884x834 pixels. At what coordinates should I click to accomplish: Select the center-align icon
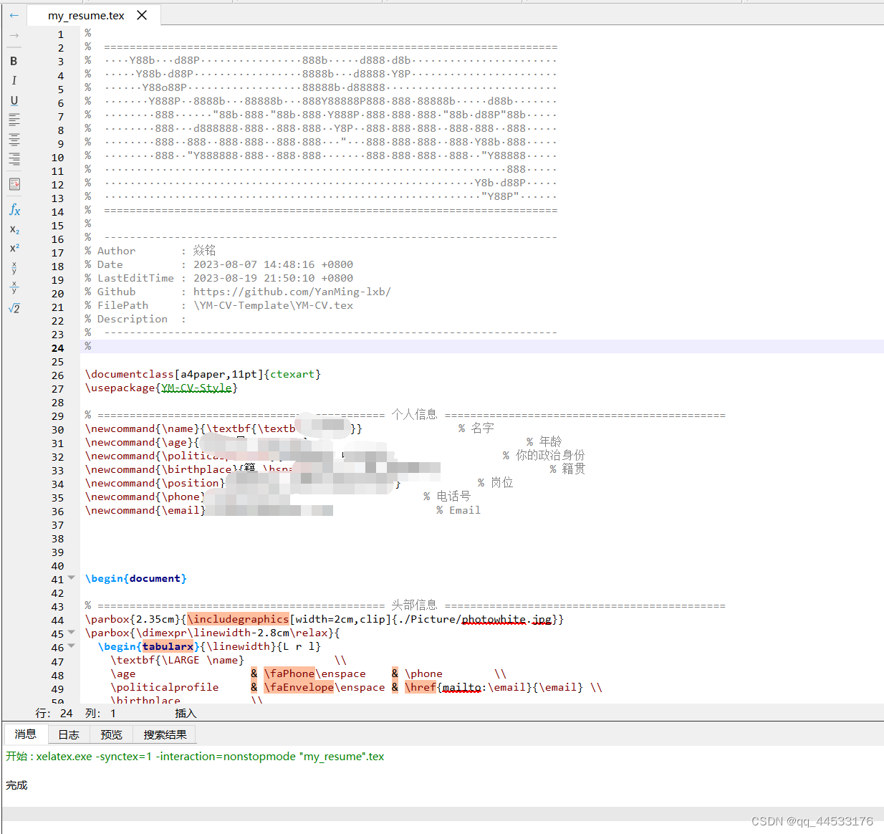pyautogui.click(x=13, y=140)
